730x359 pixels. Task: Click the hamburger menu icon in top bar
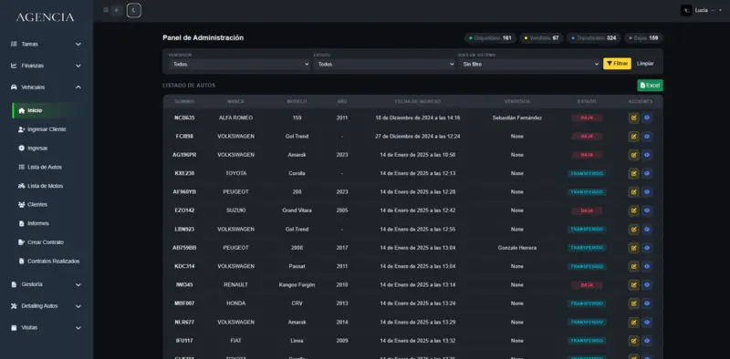(x=106, y=10)
